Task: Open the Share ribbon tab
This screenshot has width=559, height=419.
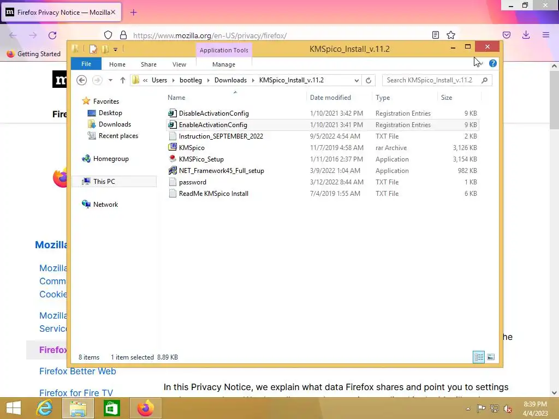Action: pyautogui.click(x=148, y=64)
